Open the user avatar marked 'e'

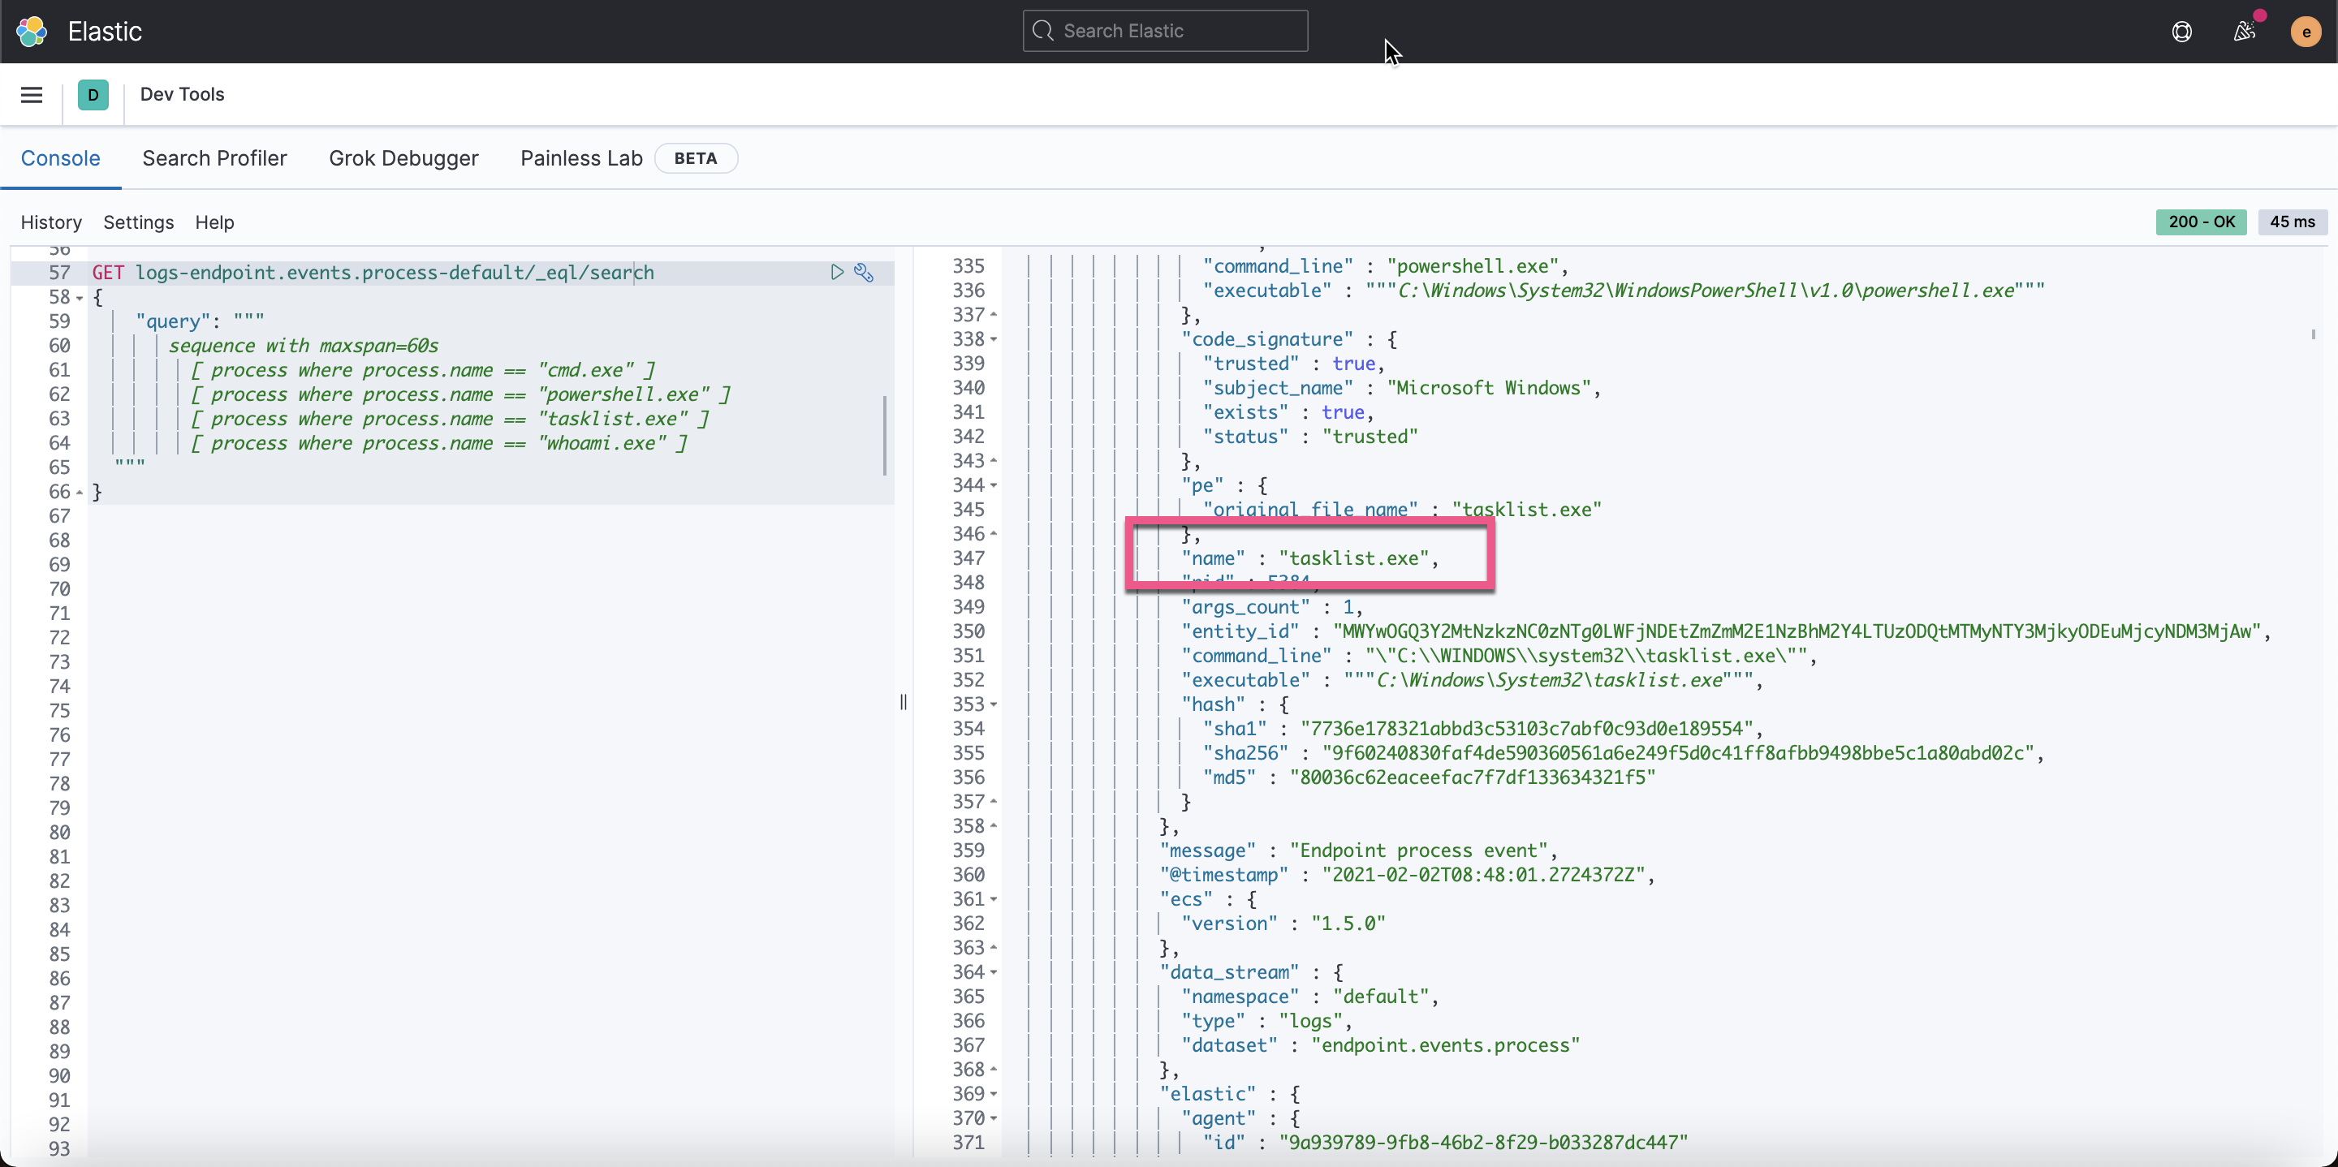[x=2305, y=31]
